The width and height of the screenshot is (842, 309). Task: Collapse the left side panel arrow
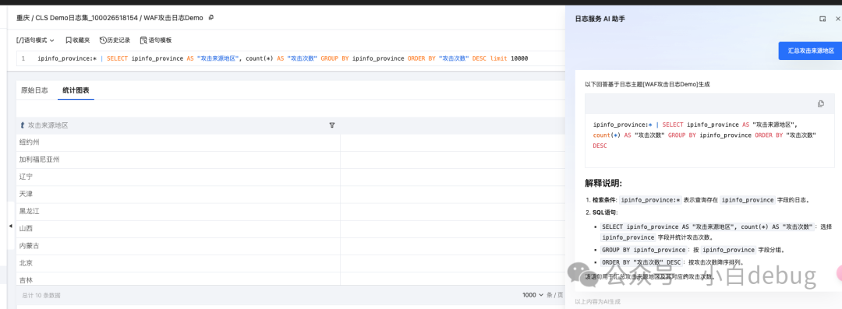pyautogui.click(x=11, y=226)
